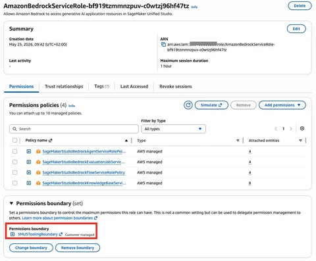The width and height of the screenshot is (316, 261).
Task: Click page number 1 in pagination
Action: click(283, 129)
